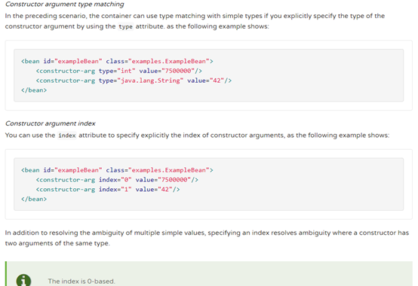Click 'The index is 0-based.' note text
This screenshot has width=418, height=286.
click(81, 281)
